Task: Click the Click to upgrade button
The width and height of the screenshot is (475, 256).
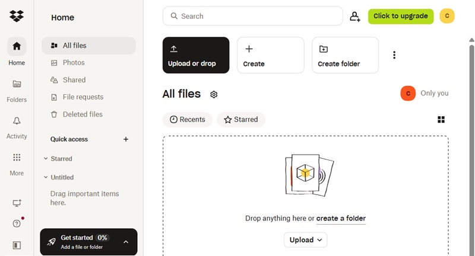Action: [x=401, y=16]
